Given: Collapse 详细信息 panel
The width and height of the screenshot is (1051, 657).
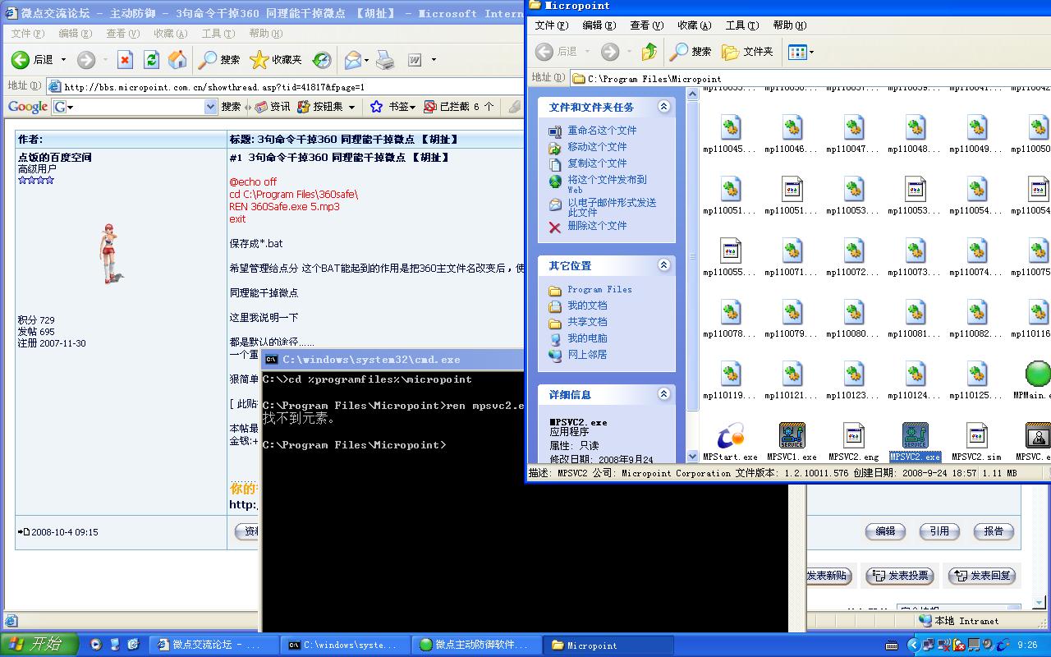Looking at the screenshot, I should [x=663, y=394].
